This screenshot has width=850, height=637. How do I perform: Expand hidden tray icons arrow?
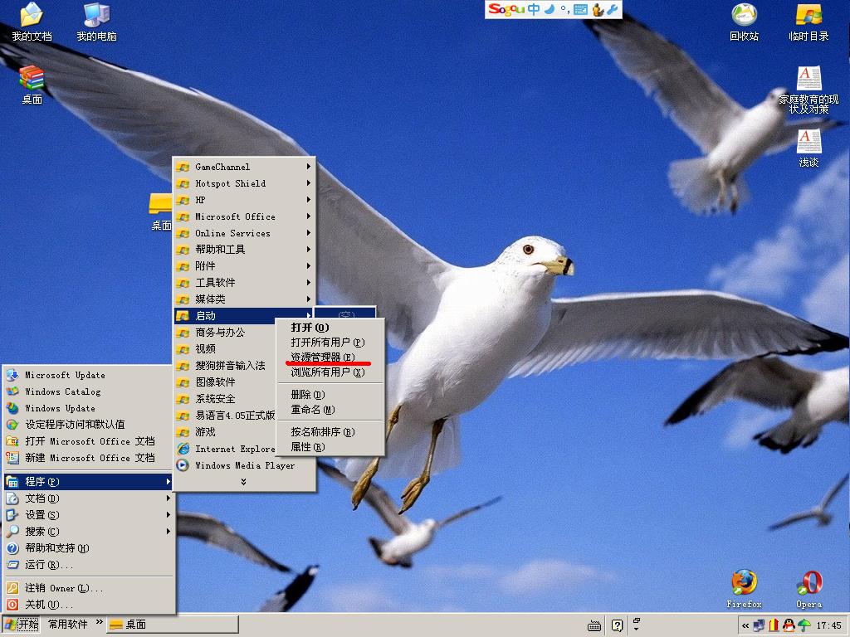pyautogui.click(x=745, y=625)
